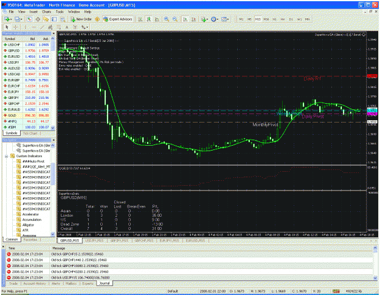Open the Tools menu

60,12
